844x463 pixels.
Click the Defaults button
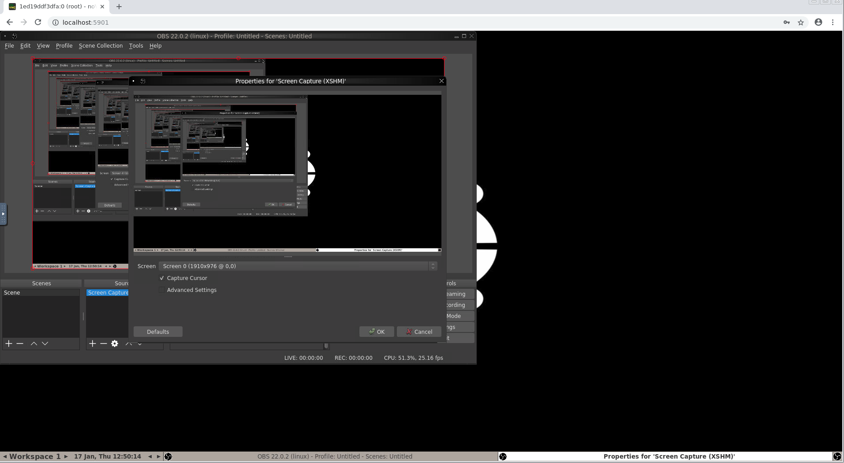[158, 332]
